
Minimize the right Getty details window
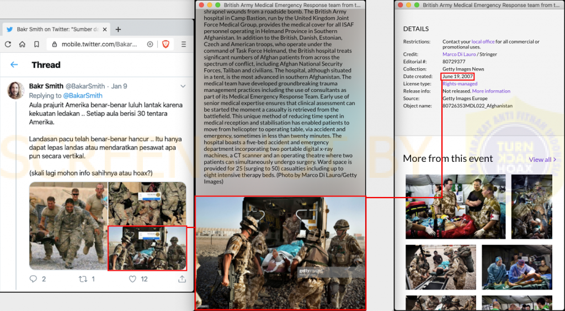(408, 5)
